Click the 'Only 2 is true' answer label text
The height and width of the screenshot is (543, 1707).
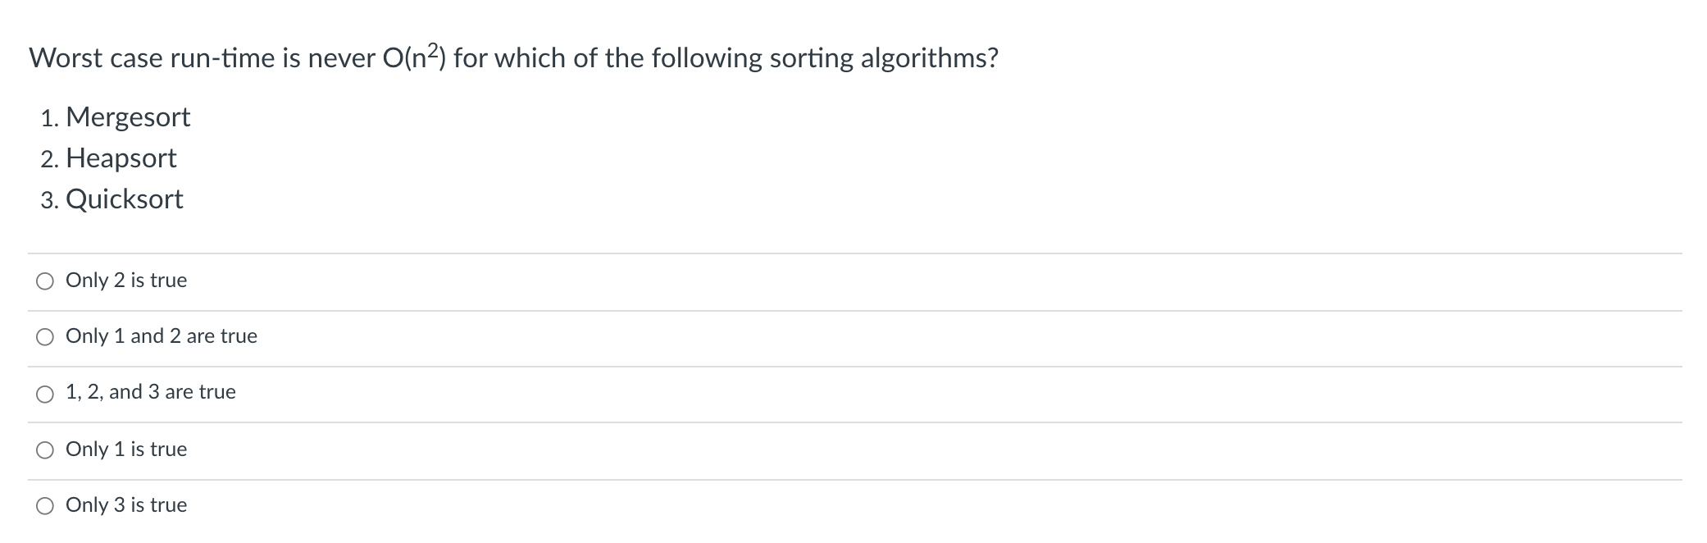(126, 281)
